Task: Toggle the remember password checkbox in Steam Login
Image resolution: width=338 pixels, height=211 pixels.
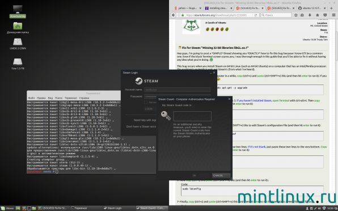Action: tap(146, 102)
